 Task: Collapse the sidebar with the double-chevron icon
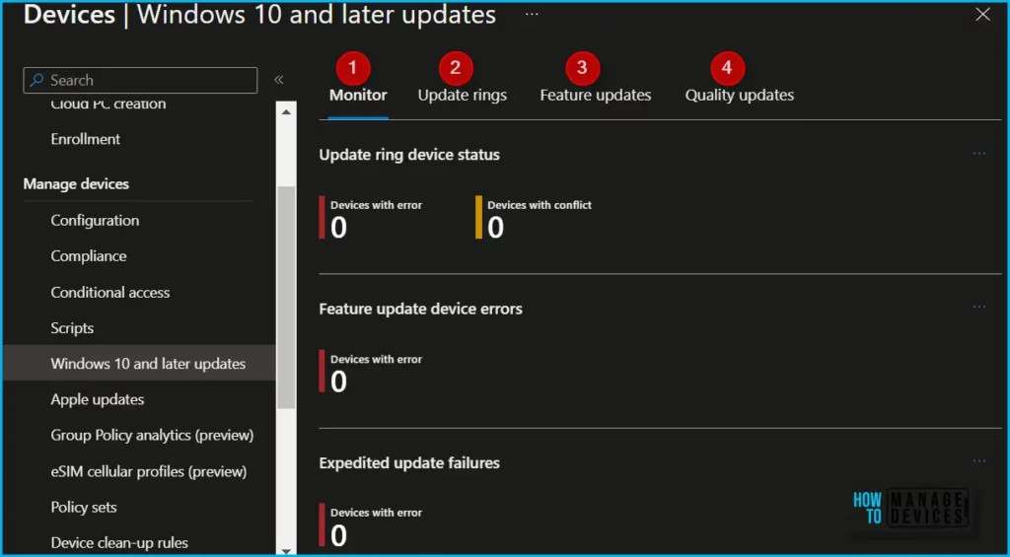[x=279, y=80]
